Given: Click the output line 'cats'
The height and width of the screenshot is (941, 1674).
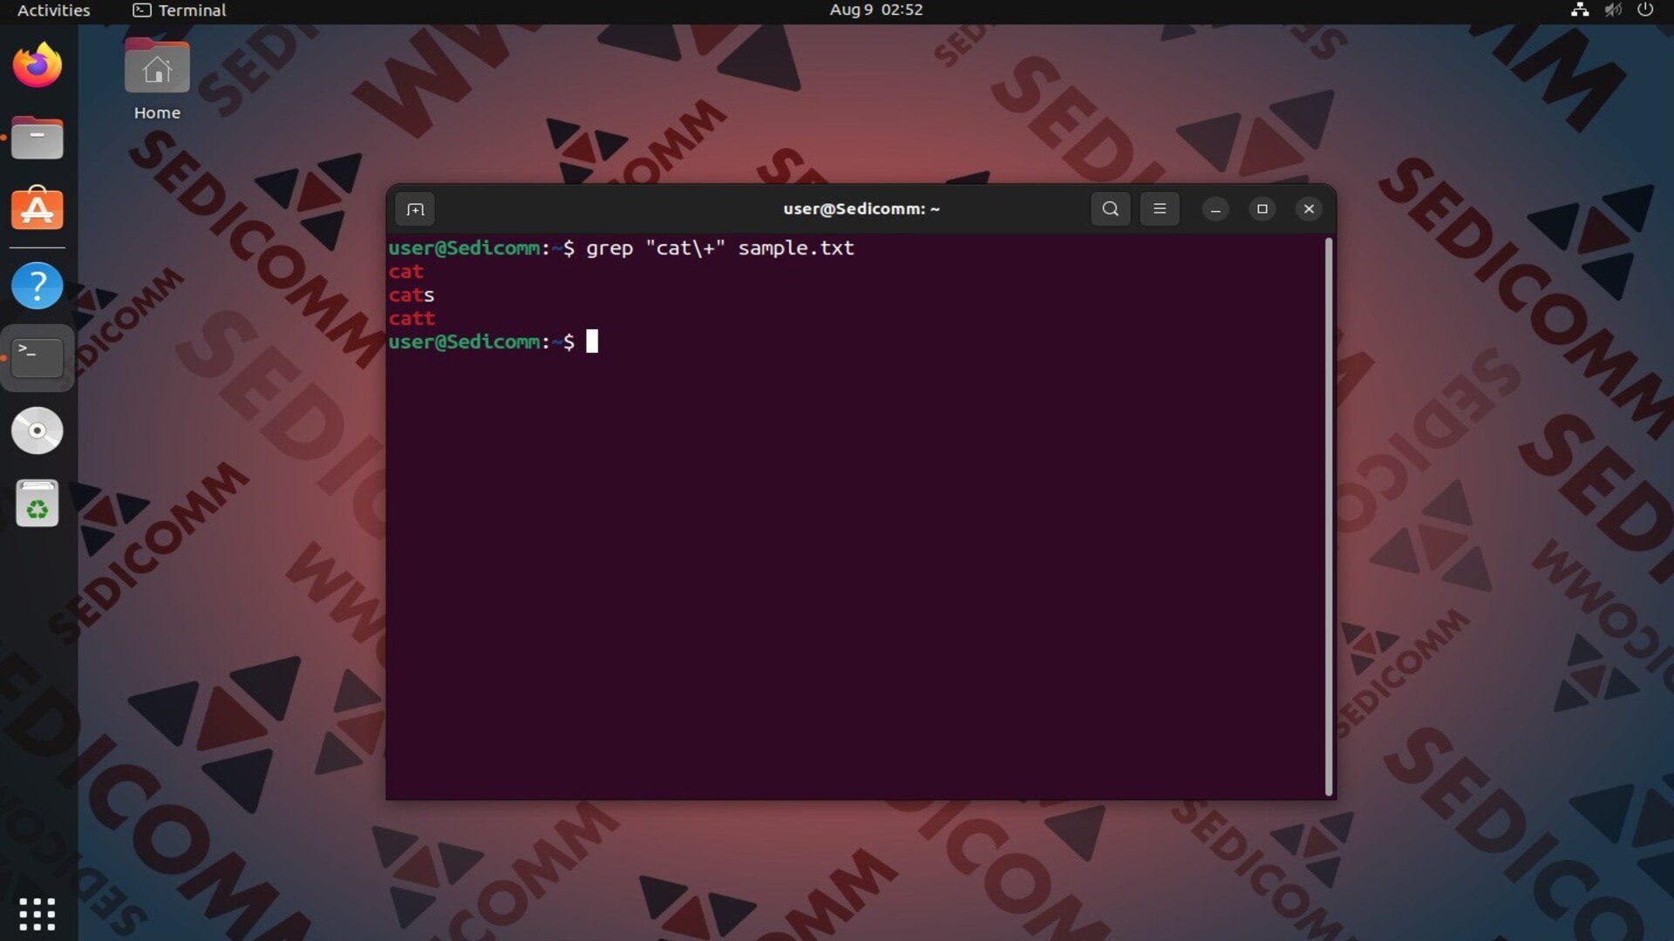Looking at the screenshot, I should click(x=412, y=295).
